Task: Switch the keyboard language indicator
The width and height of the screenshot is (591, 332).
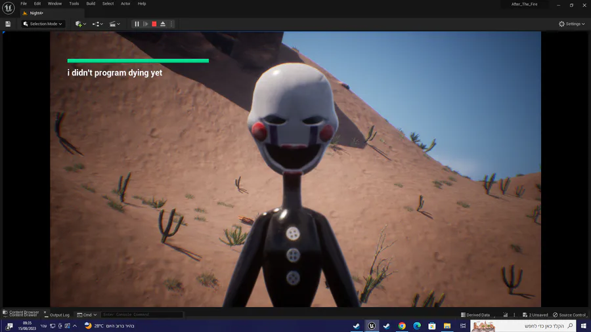Action: 44,326
